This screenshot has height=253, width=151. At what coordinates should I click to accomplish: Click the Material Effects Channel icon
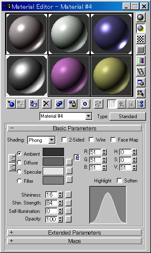click(x=85, y=104)
